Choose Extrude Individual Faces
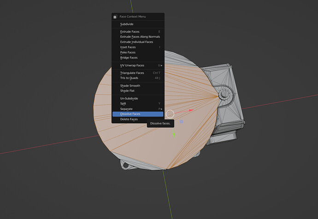 coord(138,42)
